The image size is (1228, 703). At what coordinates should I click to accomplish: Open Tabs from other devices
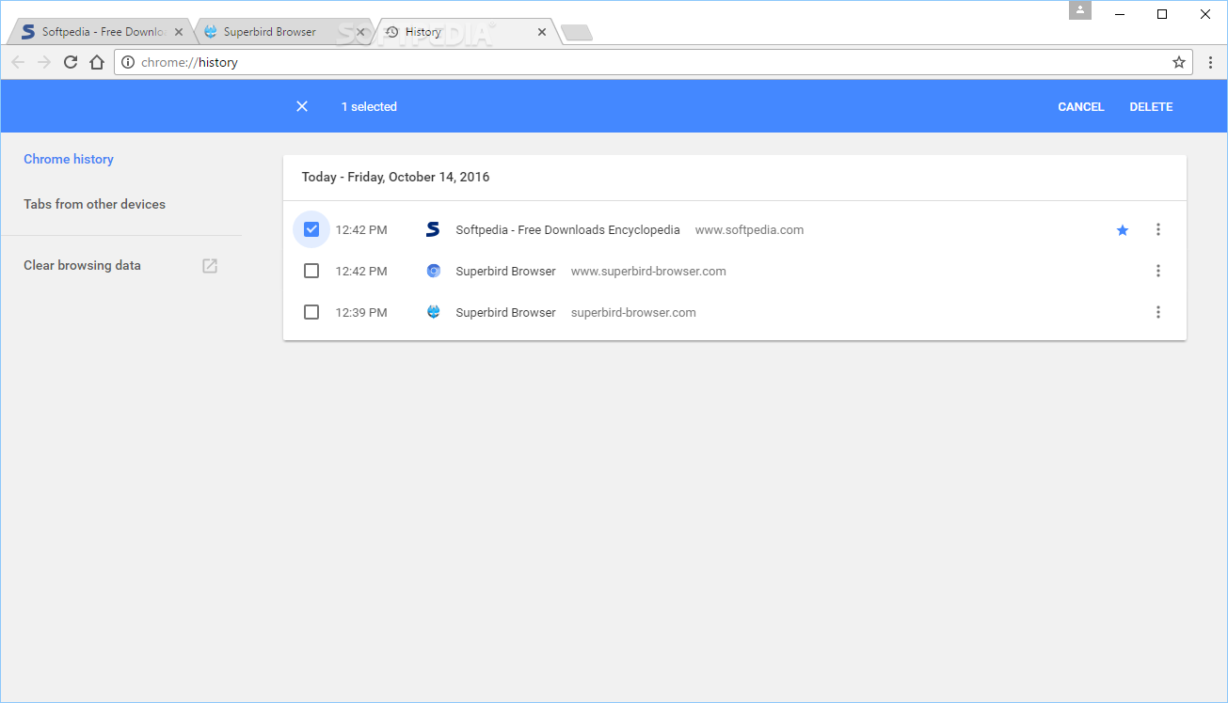pyautogui.click(x=94, y=204)
